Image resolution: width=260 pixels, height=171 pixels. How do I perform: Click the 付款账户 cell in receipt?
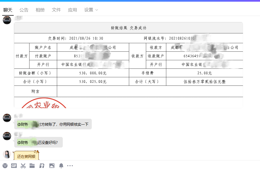[43, 56]
